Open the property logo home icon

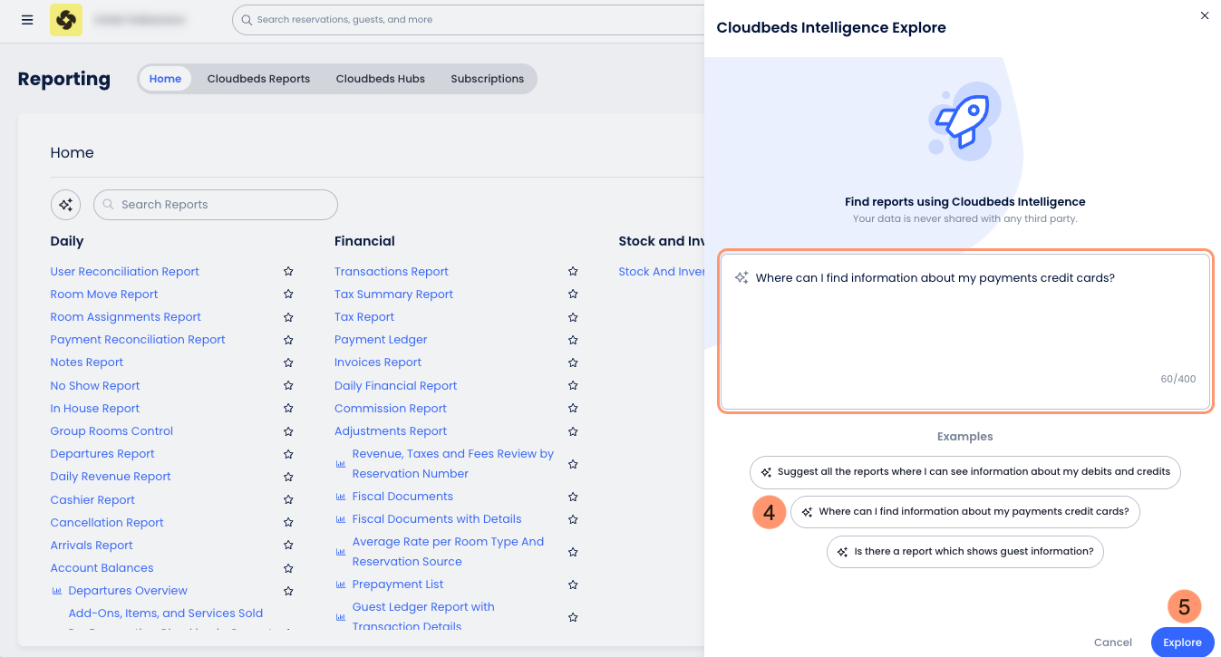click(66, 20)
